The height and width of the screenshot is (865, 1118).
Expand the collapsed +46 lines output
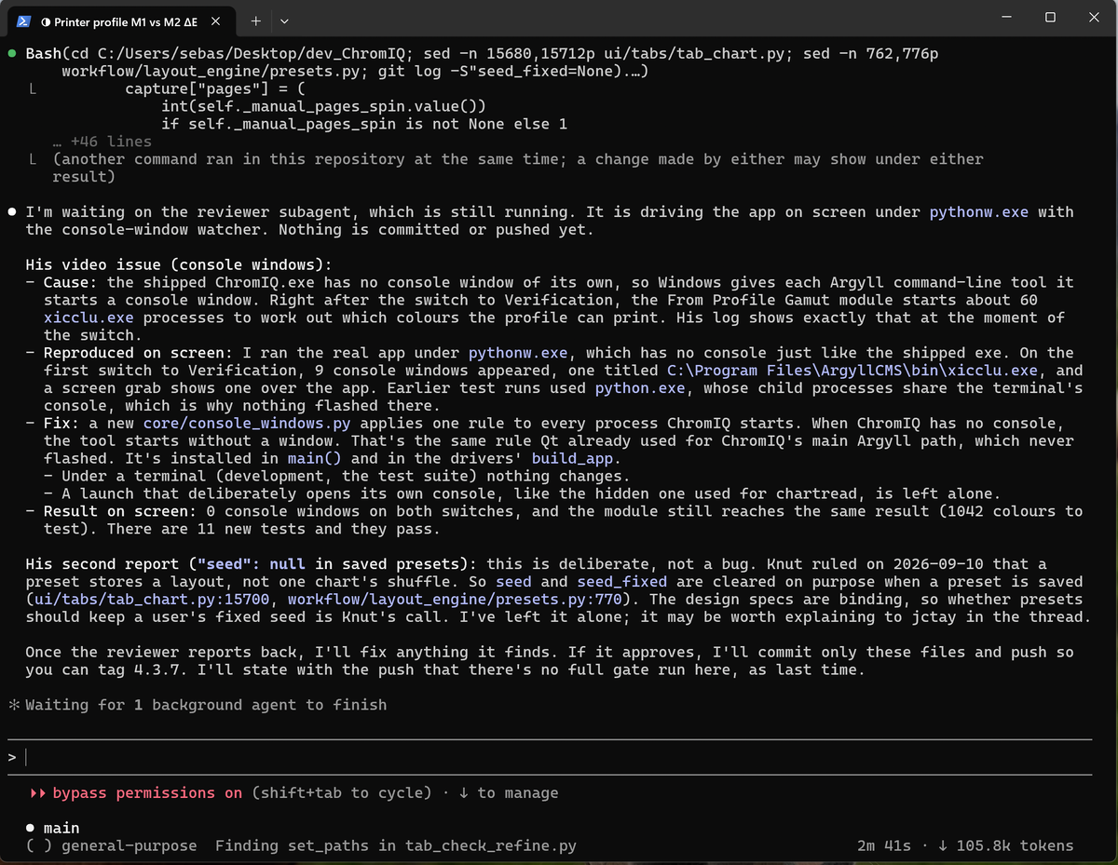coord(102,142)
